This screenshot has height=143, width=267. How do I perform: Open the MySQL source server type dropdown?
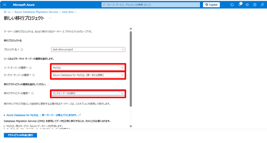point(88,68)
